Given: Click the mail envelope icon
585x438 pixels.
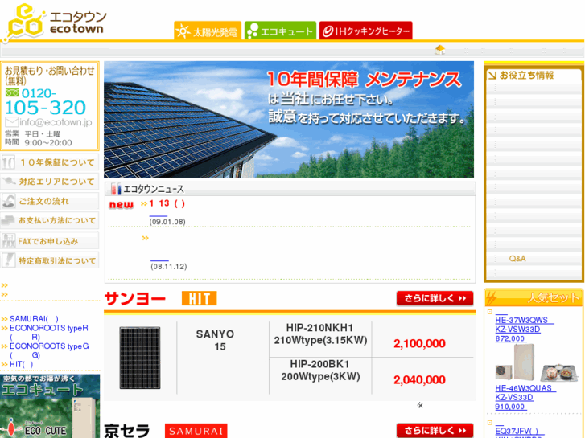Looking at the screenshot, I should (x=11, y=122).
